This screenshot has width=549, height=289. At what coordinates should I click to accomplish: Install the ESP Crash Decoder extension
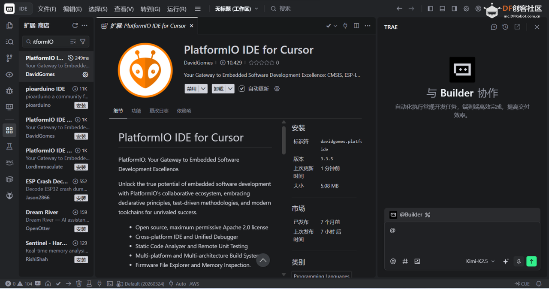tap(81, 198)
